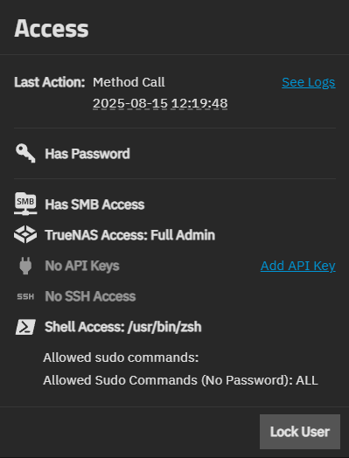
Task: Click the key icon beside Has Password
Action: pyautogui.click(x=25, y=154)
